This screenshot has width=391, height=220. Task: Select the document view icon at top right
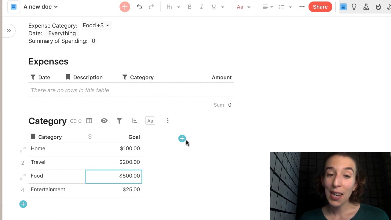[343, 7]
